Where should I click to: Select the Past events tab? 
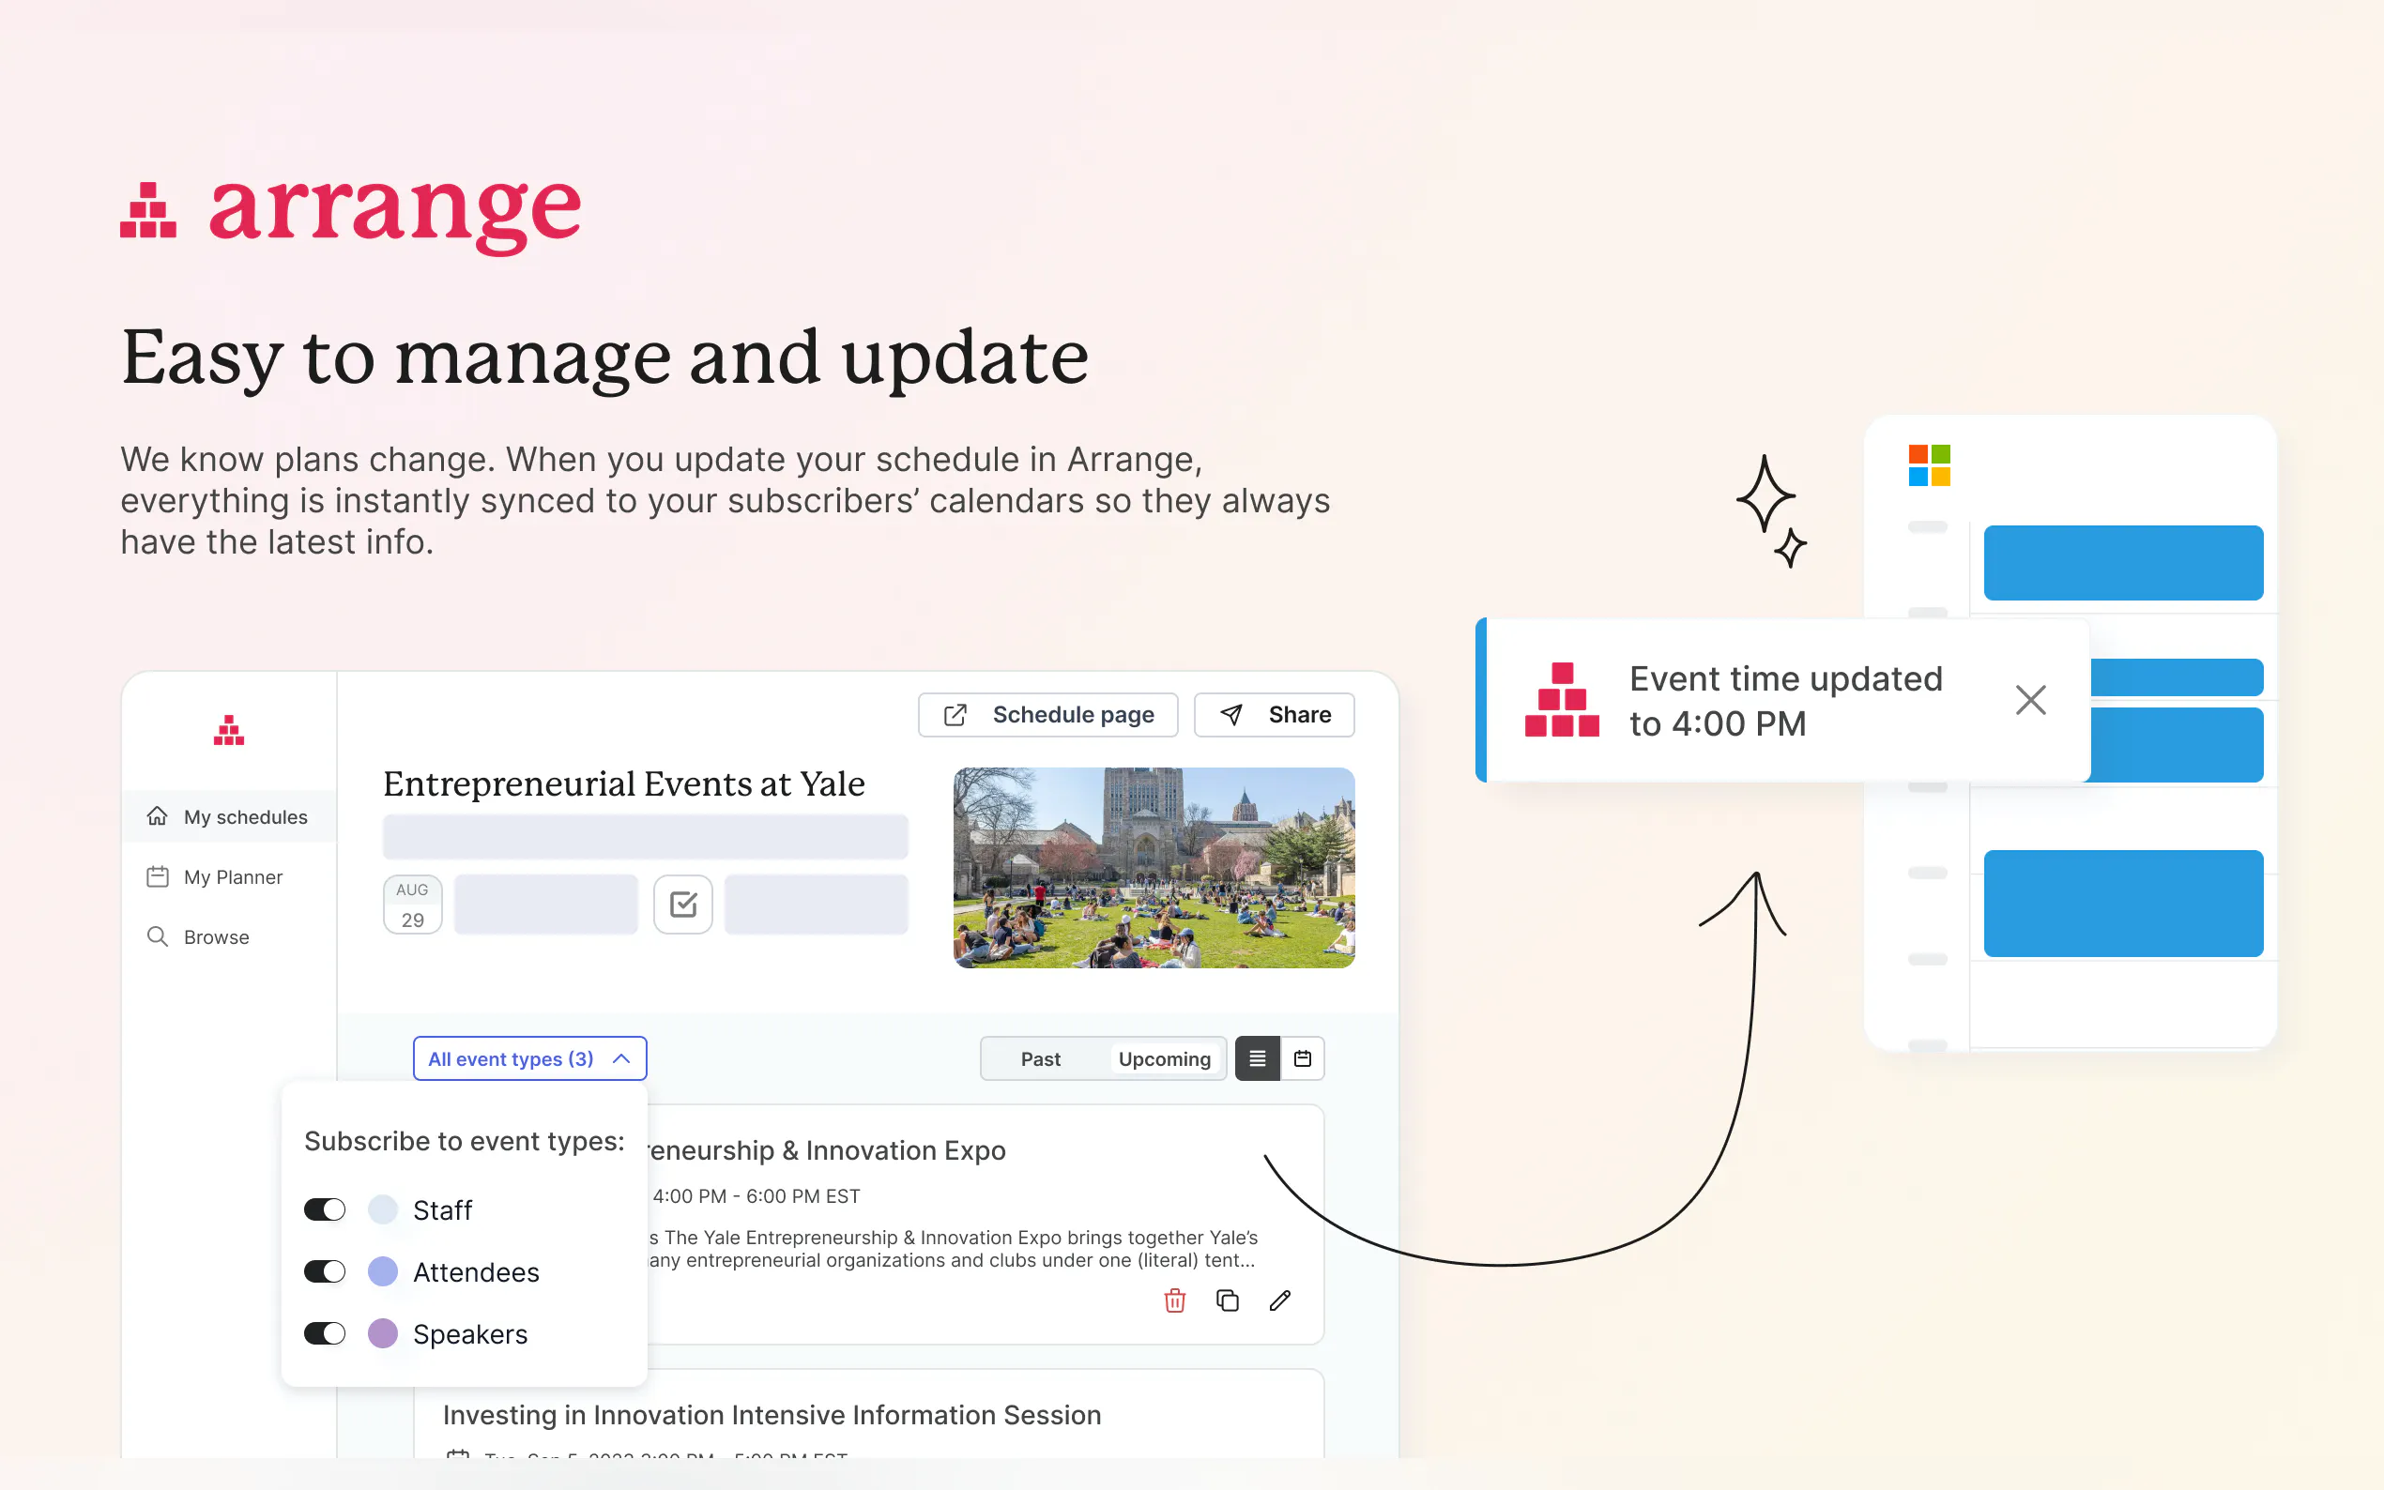click(1040, 1058)
